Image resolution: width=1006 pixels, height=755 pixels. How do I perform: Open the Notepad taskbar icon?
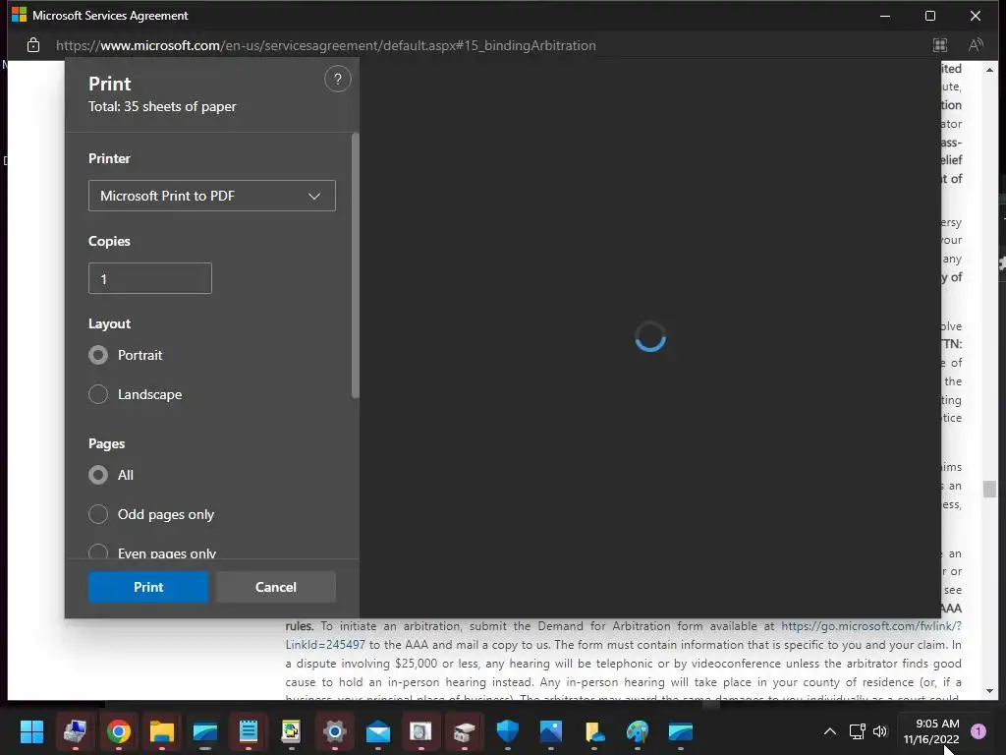coord(249,731)
